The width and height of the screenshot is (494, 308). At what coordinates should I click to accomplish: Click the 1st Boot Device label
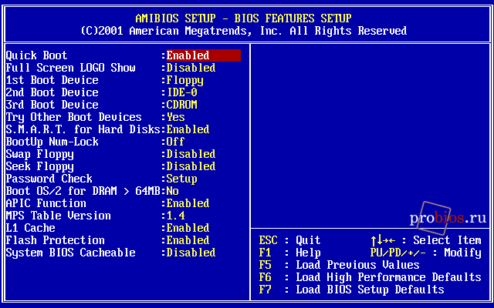[52, 80]
